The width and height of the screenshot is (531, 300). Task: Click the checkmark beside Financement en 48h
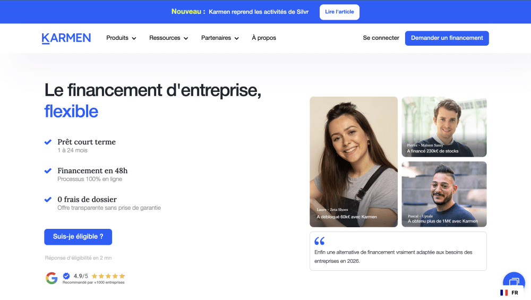click(48, 170)
